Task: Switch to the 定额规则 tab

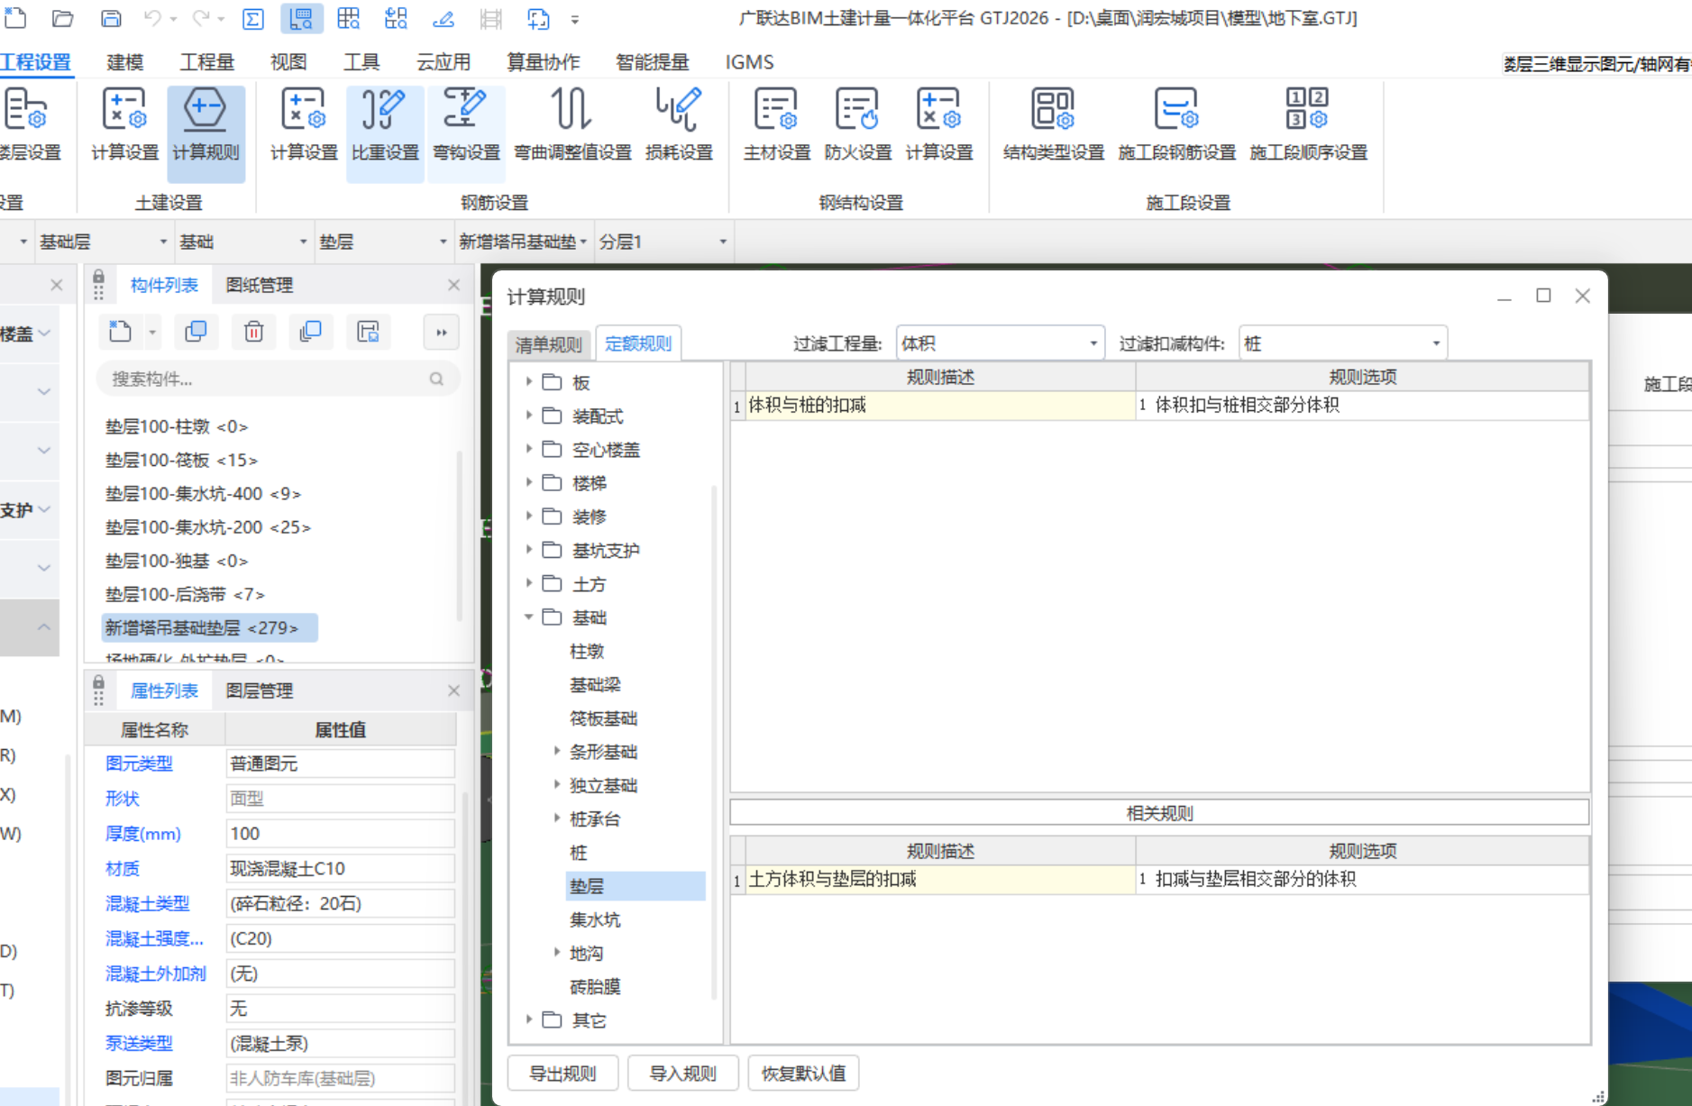Action: point(638,343)
